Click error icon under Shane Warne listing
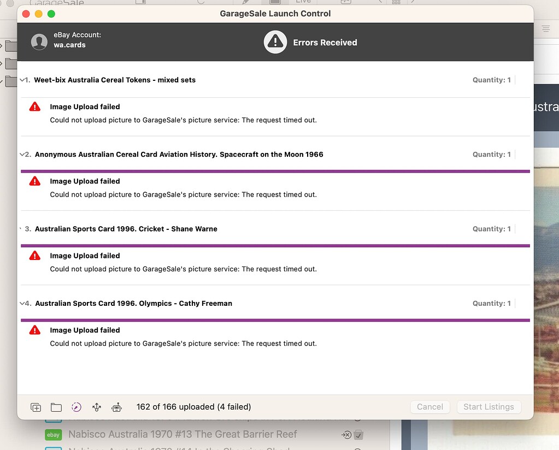 tap(35, 256)
